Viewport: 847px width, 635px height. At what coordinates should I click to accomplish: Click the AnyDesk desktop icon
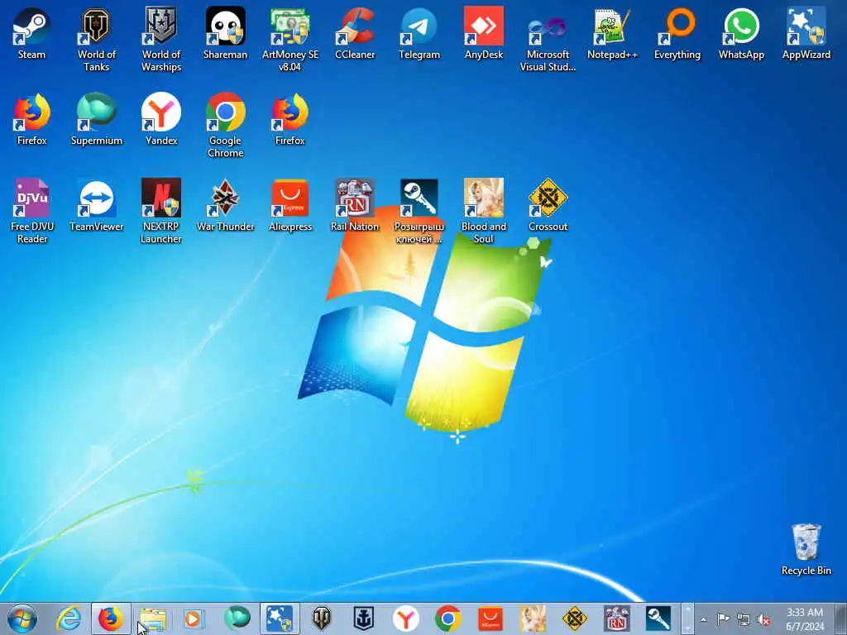coord(483,33)
